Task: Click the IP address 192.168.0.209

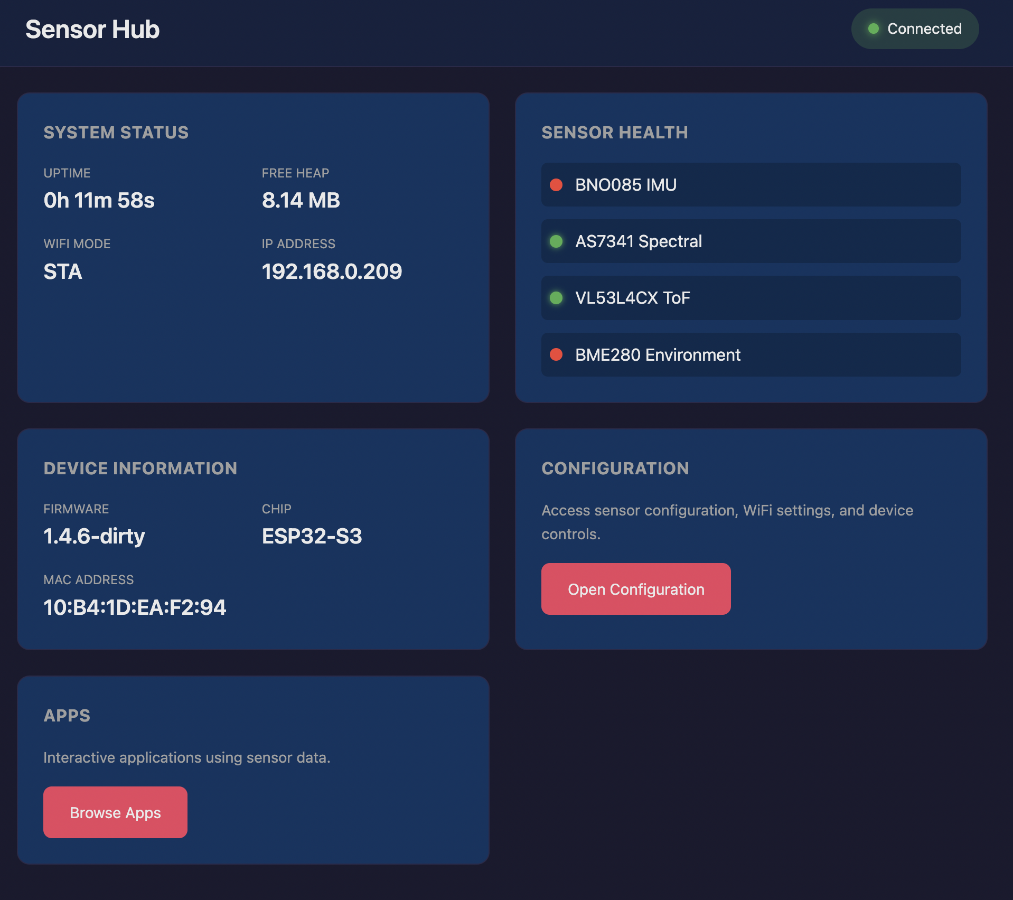Action: (x=332, y=271)
